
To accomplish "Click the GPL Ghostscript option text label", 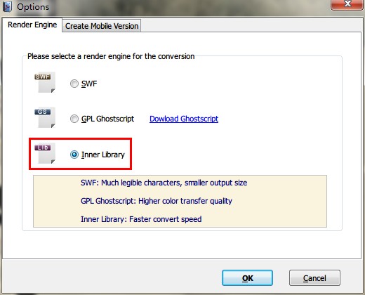I will [107, 119].
